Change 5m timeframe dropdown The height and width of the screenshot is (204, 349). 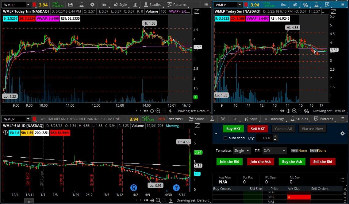coord(283,5)
